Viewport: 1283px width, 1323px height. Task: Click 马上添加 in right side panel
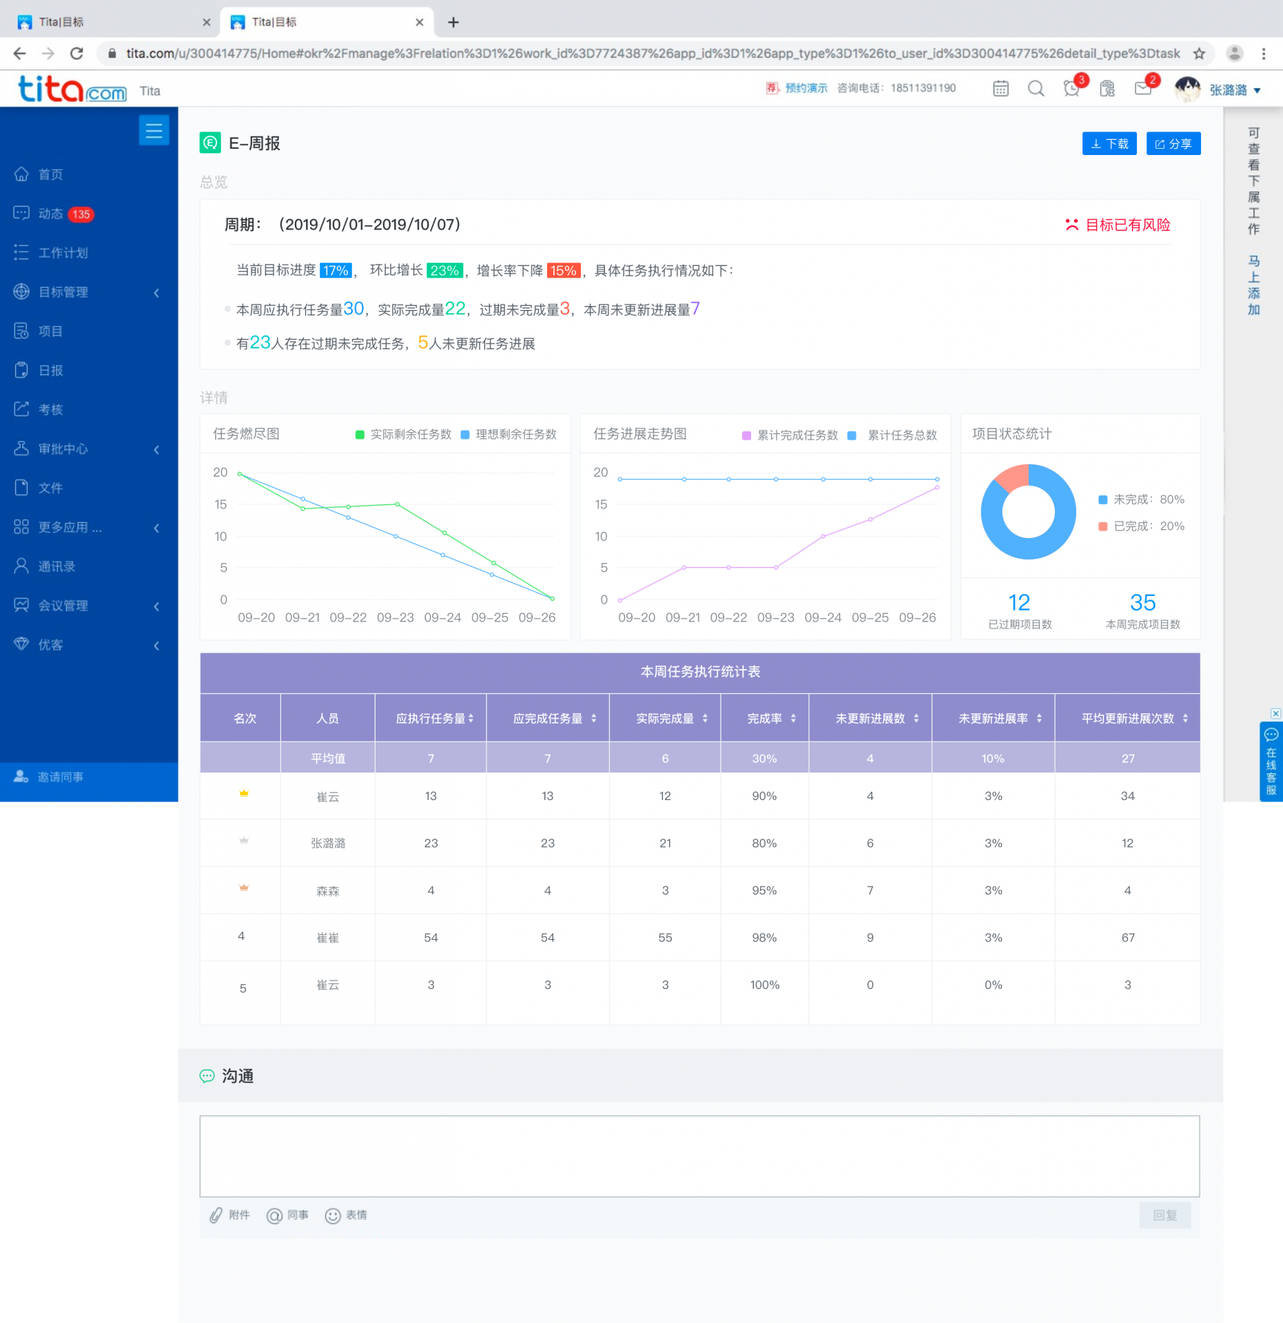(x=1254, y=285)
